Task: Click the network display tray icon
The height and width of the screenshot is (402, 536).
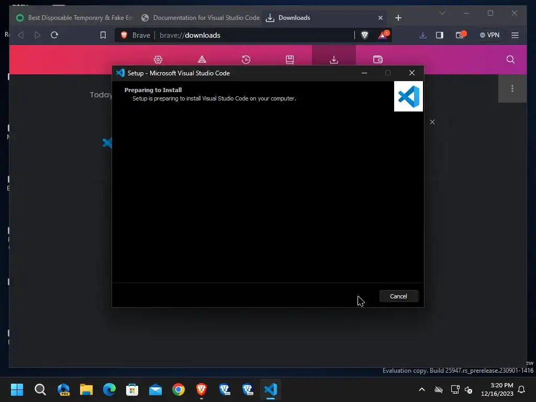Action: (455, 389)
